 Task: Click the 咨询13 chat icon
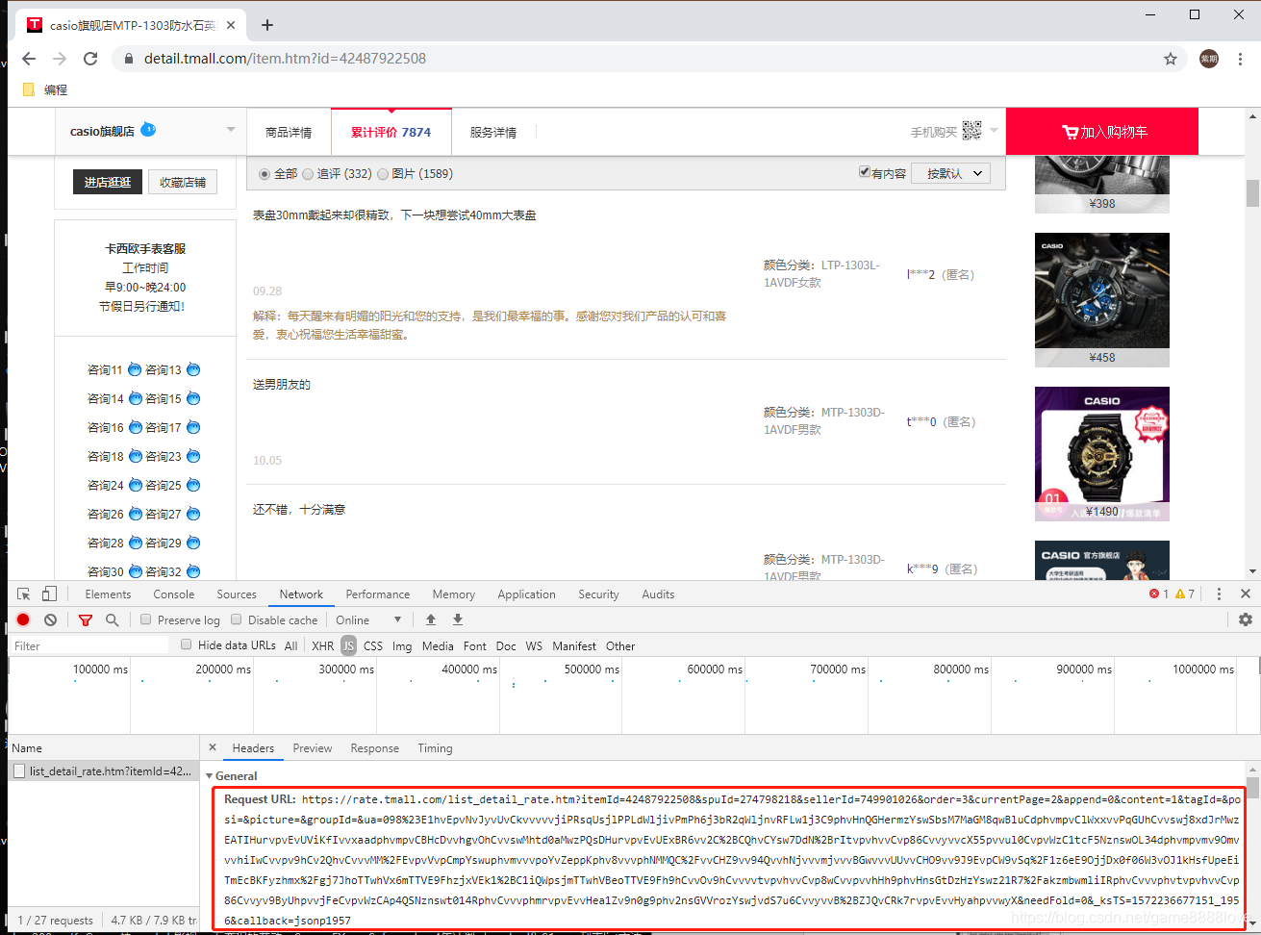coord(193,369)
